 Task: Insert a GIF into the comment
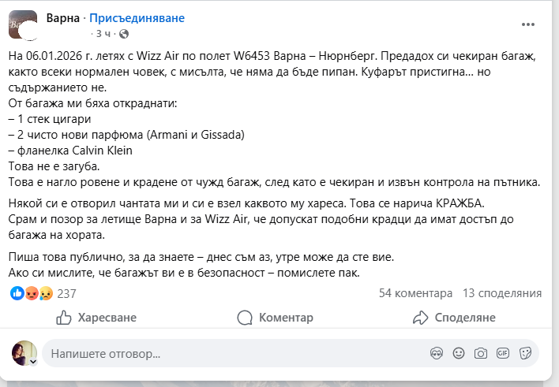(503, 354)
